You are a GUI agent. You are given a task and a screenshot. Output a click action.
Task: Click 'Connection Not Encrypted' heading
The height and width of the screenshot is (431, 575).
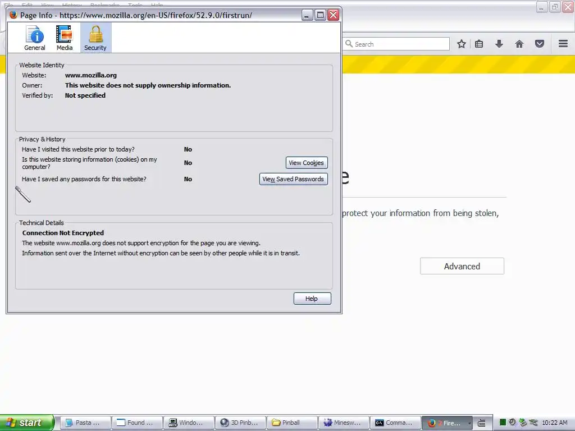click(63, 233)
